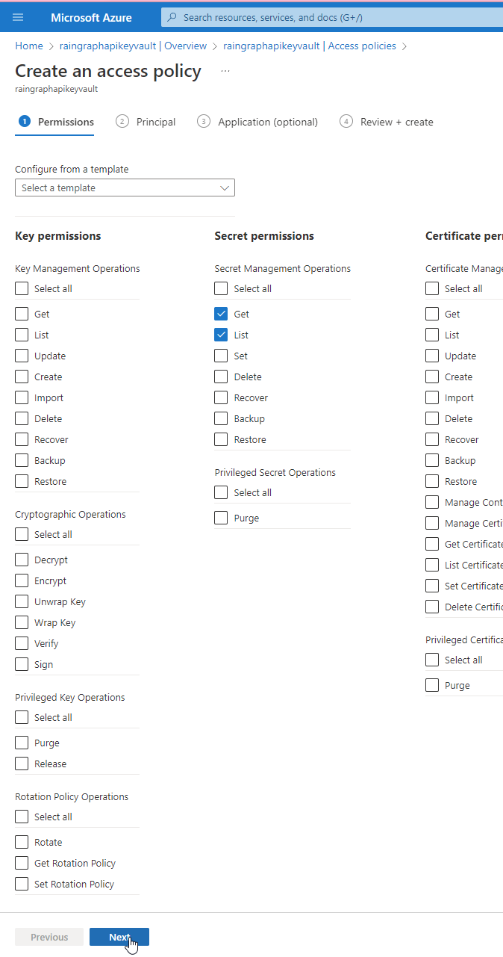This screenshot has width=503, height=957.
Task: Uncheck the Secret permissions Get checkbox
Action: pyautogui.click(x=221, y=314)
